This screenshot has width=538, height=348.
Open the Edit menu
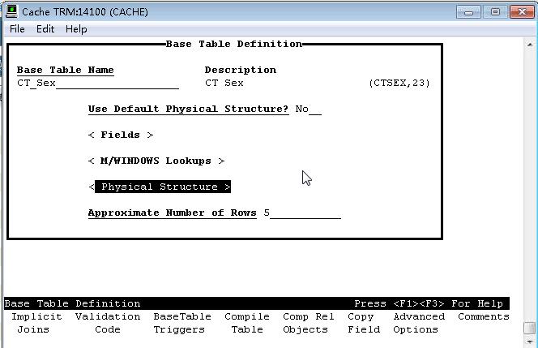(x=45, y=29)
